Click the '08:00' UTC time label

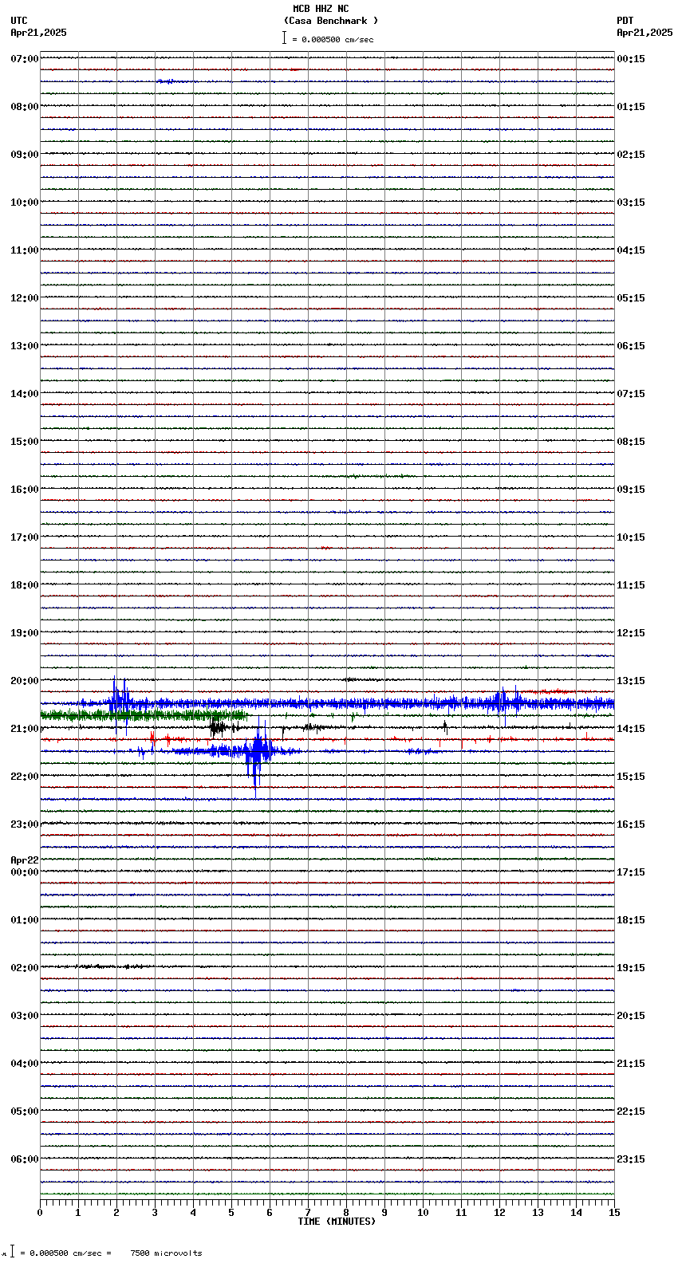coord(25,107)
